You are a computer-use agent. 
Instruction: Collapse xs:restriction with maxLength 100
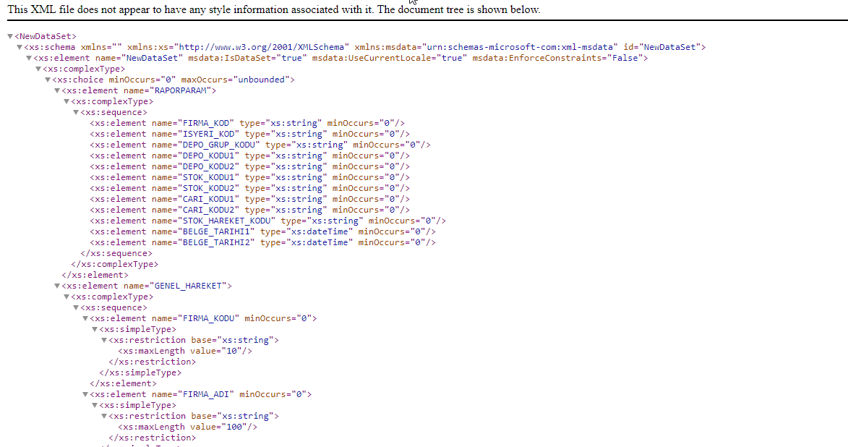pyautogui.click(x=103, y=416)
